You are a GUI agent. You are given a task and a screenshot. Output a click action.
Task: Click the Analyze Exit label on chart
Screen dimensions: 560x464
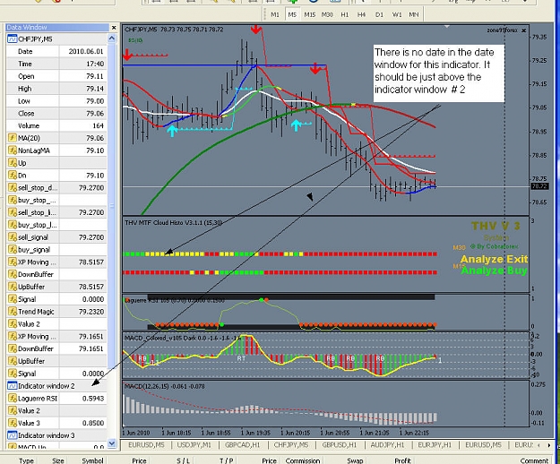tap(494, 259)
